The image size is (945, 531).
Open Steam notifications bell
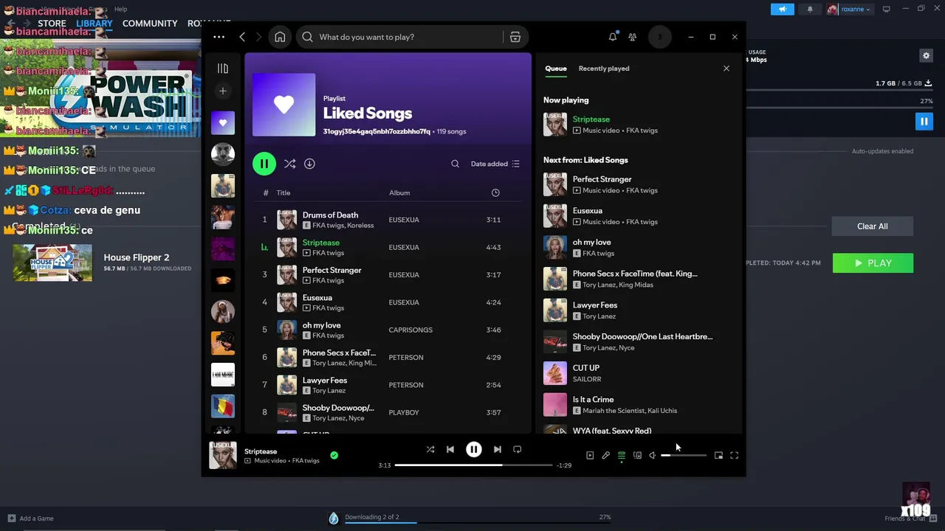click(x=810, y=9)
